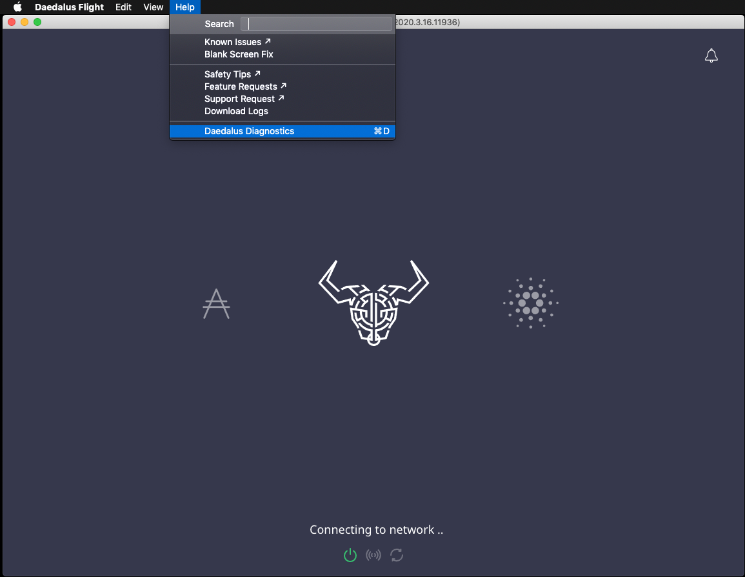Select Blank Screen Fix menu item
The width and height of the screenshot is (745, 577).
[x=239, y=54]
